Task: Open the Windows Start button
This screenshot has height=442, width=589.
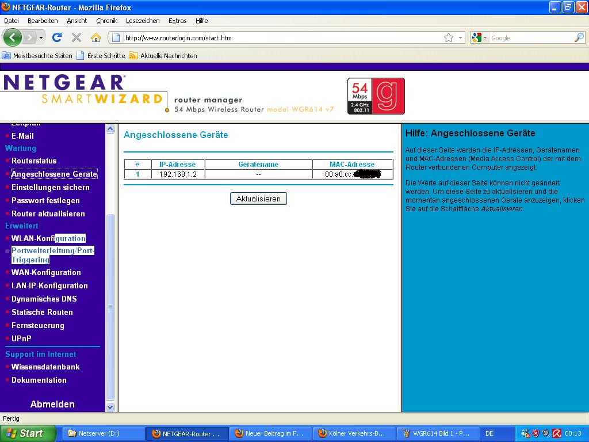Action: tap(28, 433)
